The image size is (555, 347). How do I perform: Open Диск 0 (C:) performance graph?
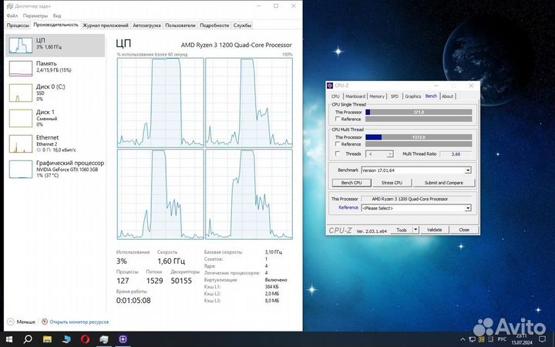(x=18, y=93)
